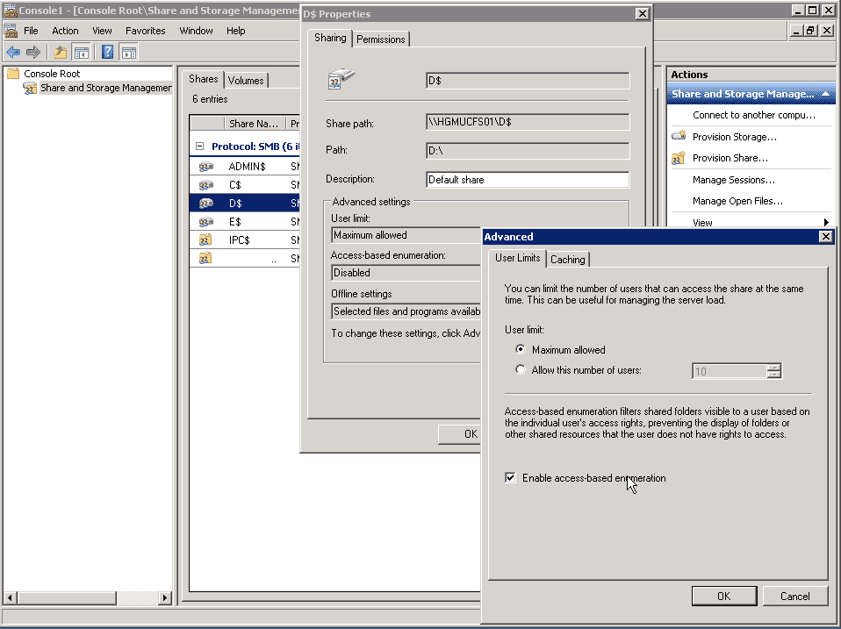841x629 pixels.
Task: Open the Help menu
Action: tap(235, 31)
